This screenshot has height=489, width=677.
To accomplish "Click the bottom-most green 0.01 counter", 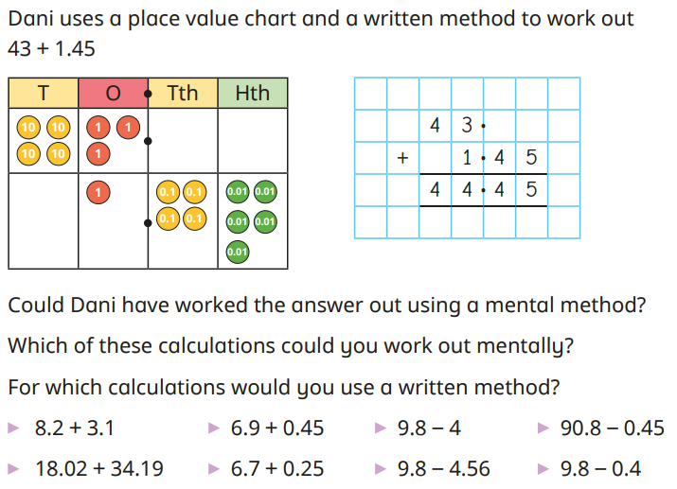I will (238, 252).
